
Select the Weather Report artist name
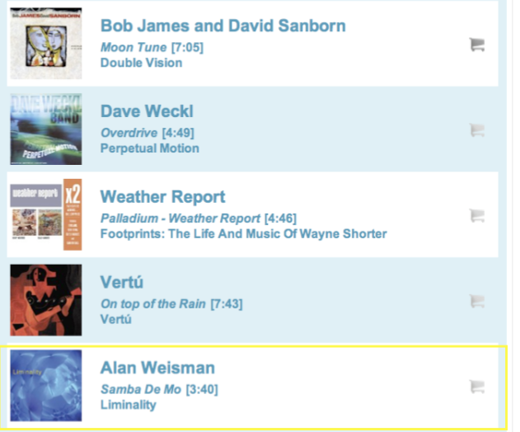coord(162,197)
